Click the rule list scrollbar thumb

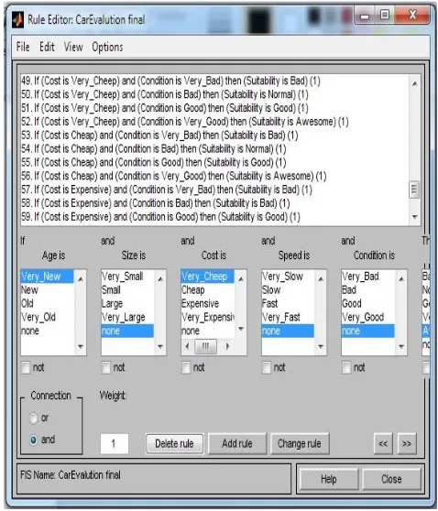pos(414,190)
